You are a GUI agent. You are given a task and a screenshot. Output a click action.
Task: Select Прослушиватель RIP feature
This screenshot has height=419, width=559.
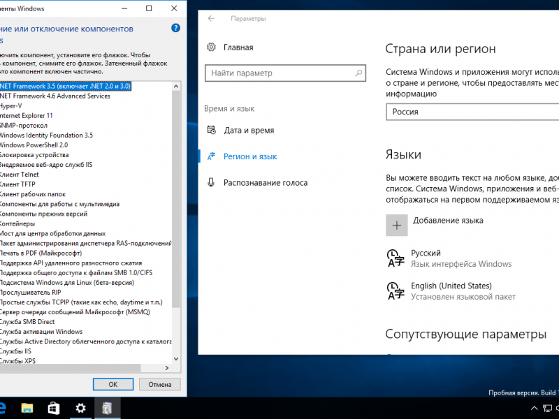(30, 293)
